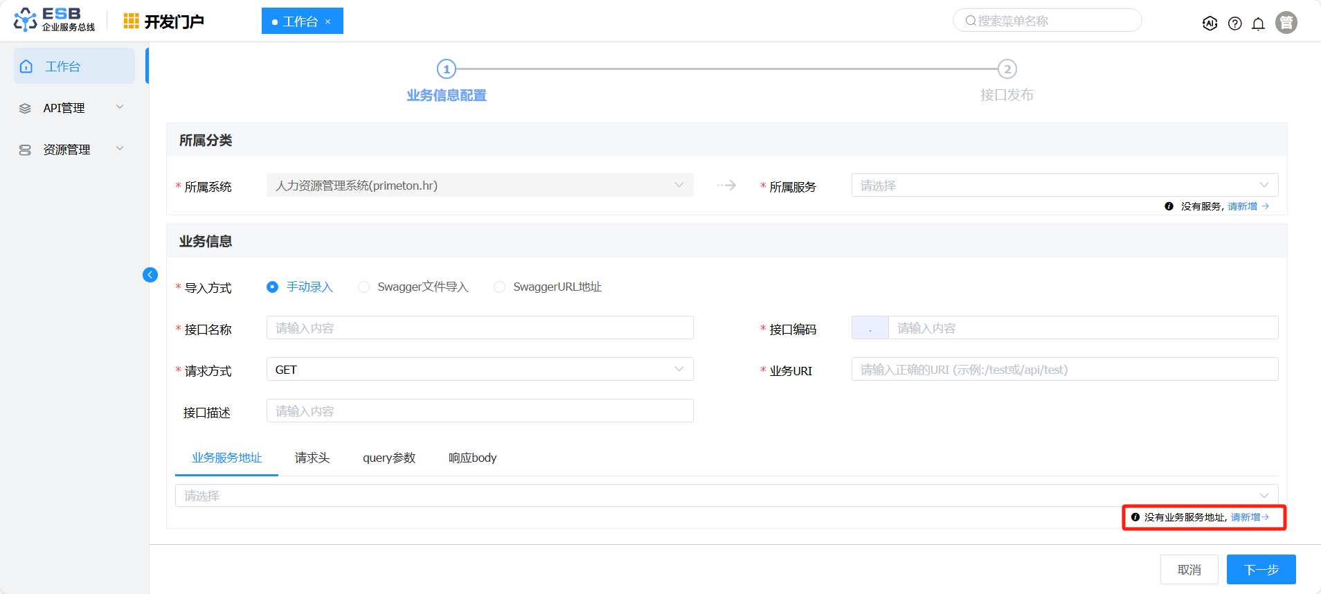
Task: Select the Swagger文件导入 radio option
Action: [363, 287]
